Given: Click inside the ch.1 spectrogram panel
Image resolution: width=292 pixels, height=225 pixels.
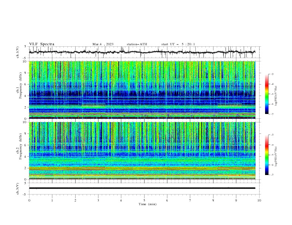Looking at the screenshot, I should pyautogui.click(x=142, y=90).
